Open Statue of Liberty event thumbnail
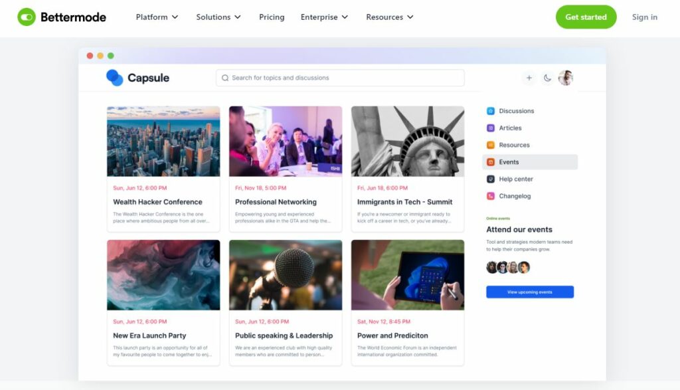Image resolution: width=680 pixels, height=390 pixels. 408,142
